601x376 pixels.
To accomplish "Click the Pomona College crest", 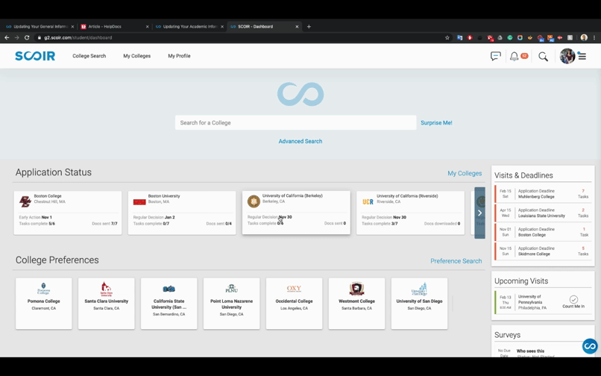I will click(44, 288).
